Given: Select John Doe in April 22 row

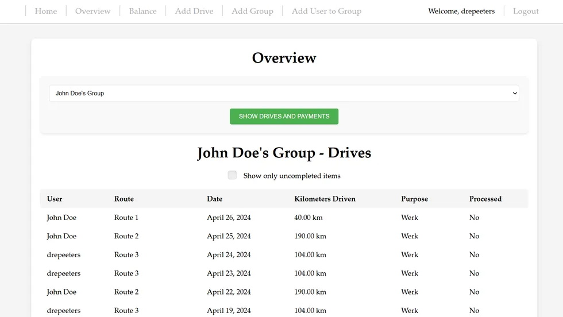Looking at the screenshot, I should (61, 292).
